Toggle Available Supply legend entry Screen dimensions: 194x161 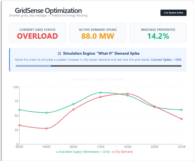83,152
